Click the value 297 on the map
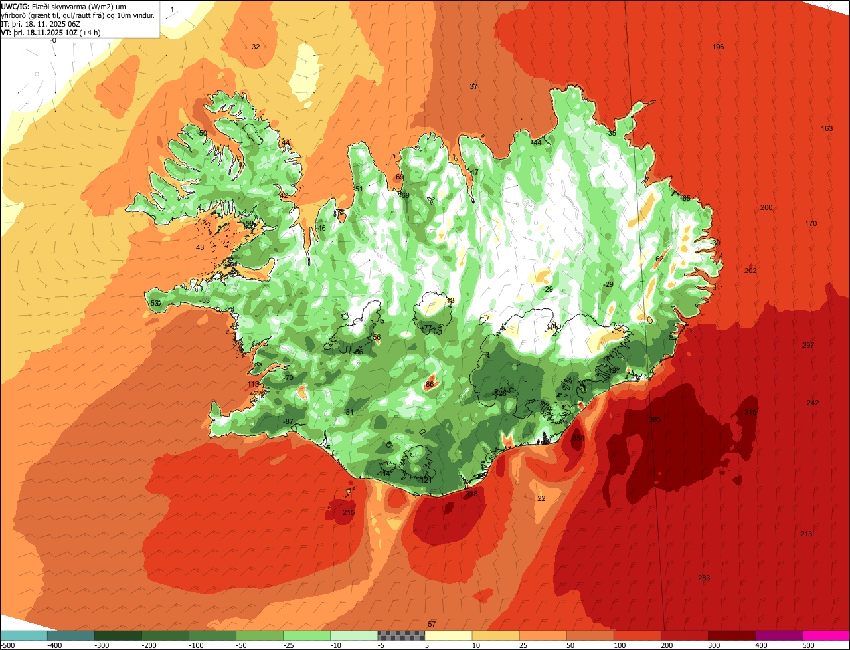This screenshot has width=850, height=650. [808, 345]
